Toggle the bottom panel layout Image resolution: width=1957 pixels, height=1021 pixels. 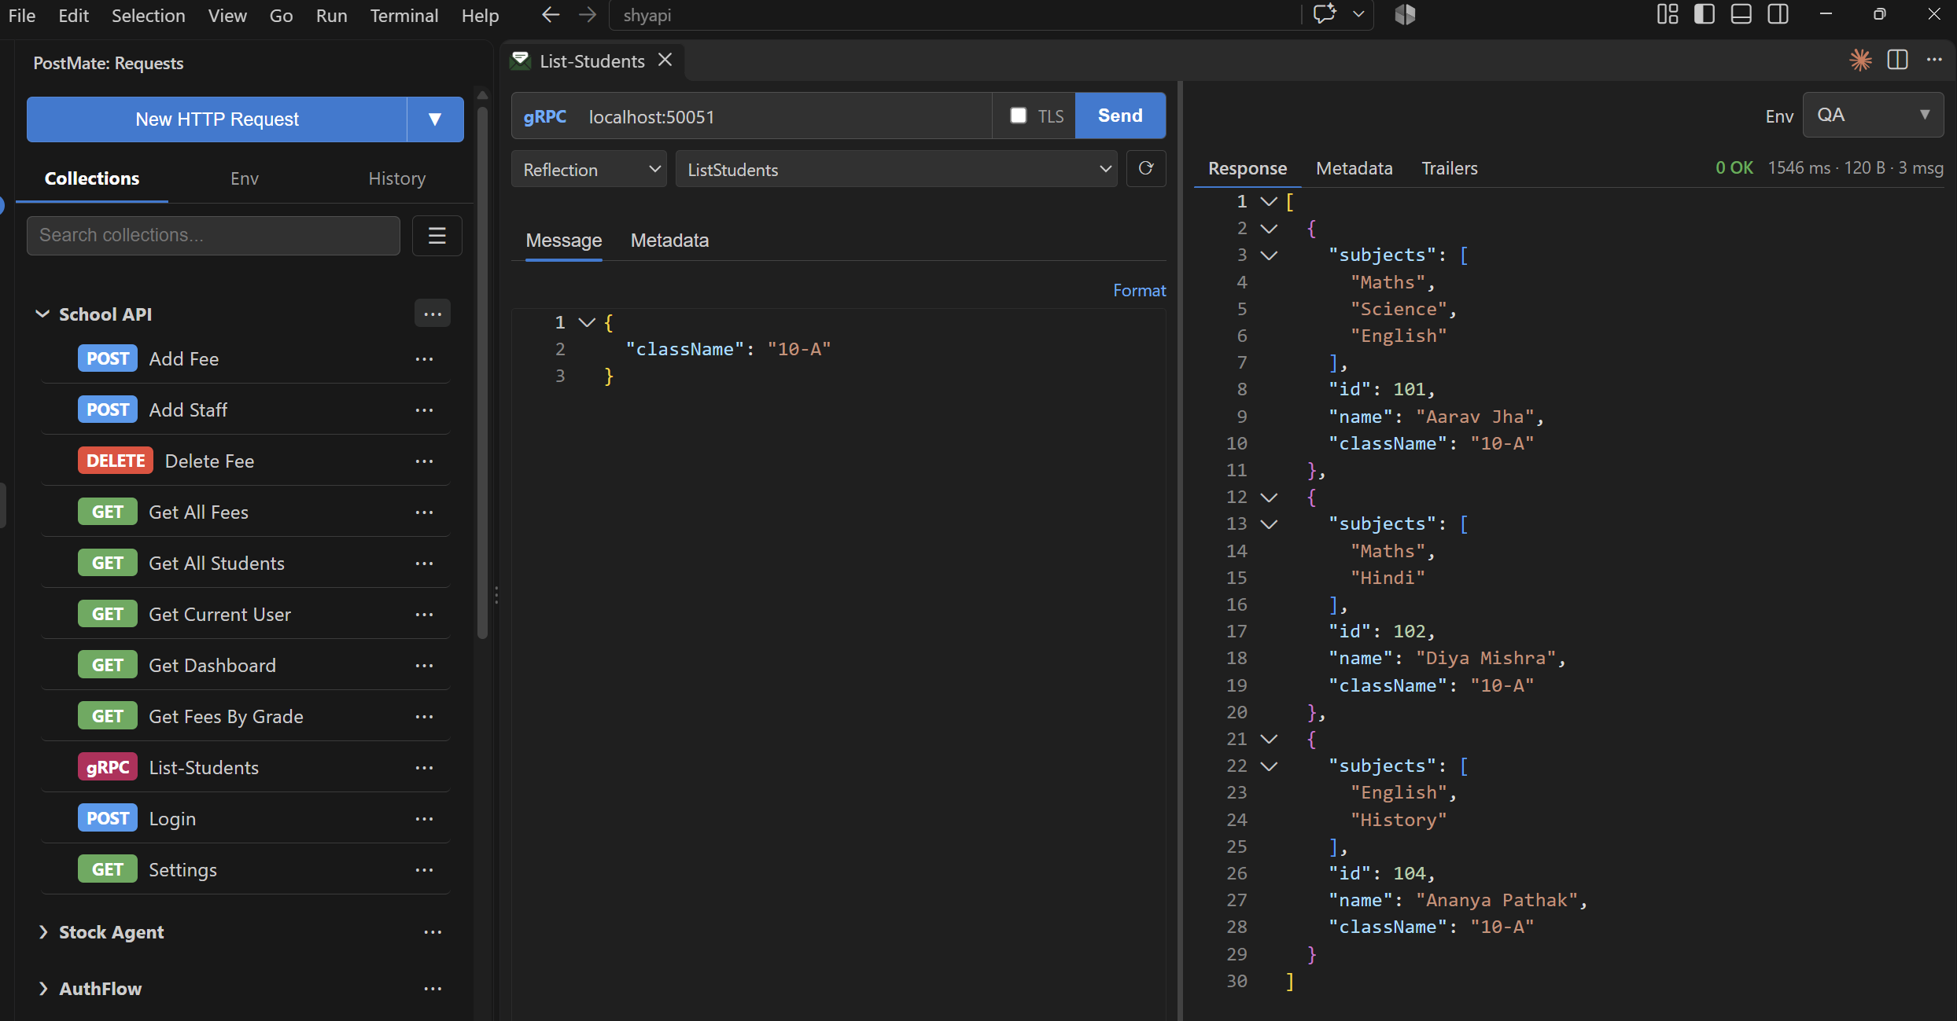coord(1741,15)
